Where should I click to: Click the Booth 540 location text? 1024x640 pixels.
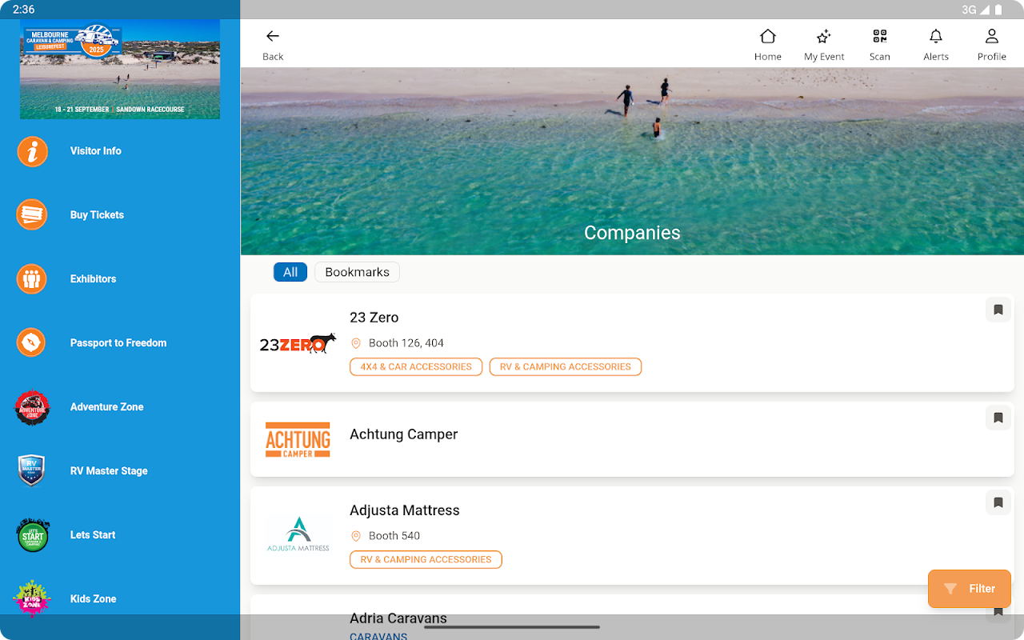pos(394,536)
